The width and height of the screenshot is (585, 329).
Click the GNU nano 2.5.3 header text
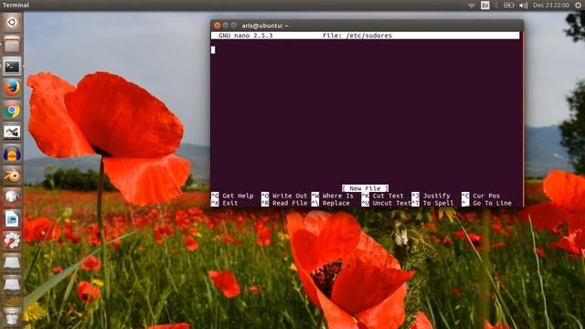pyautogui.click(x=246, y=36)
